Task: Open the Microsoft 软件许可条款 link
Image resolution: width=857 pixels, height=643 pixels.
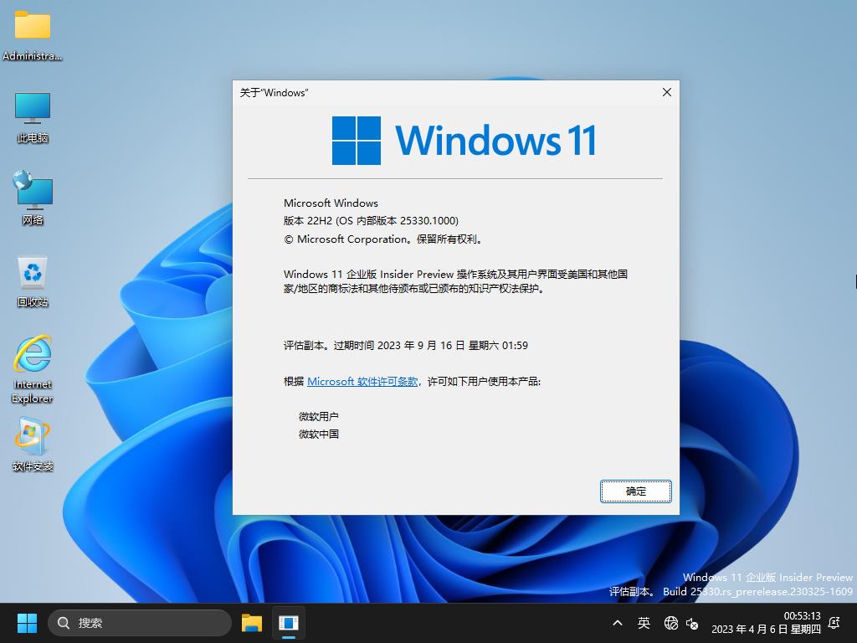Action: (362, 382)
